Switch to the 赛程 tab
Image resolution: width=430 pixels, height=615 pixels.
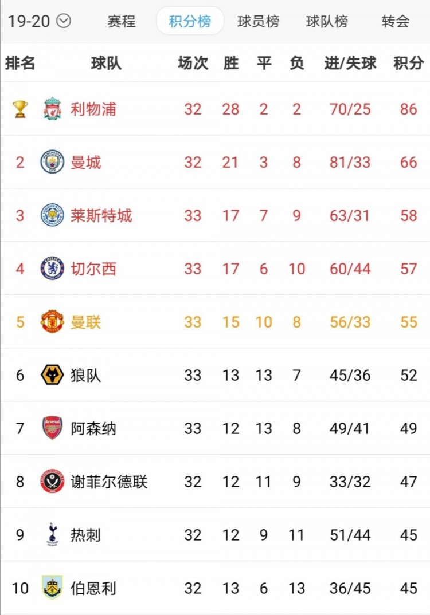pyautogui.click(x=122, y=21)
